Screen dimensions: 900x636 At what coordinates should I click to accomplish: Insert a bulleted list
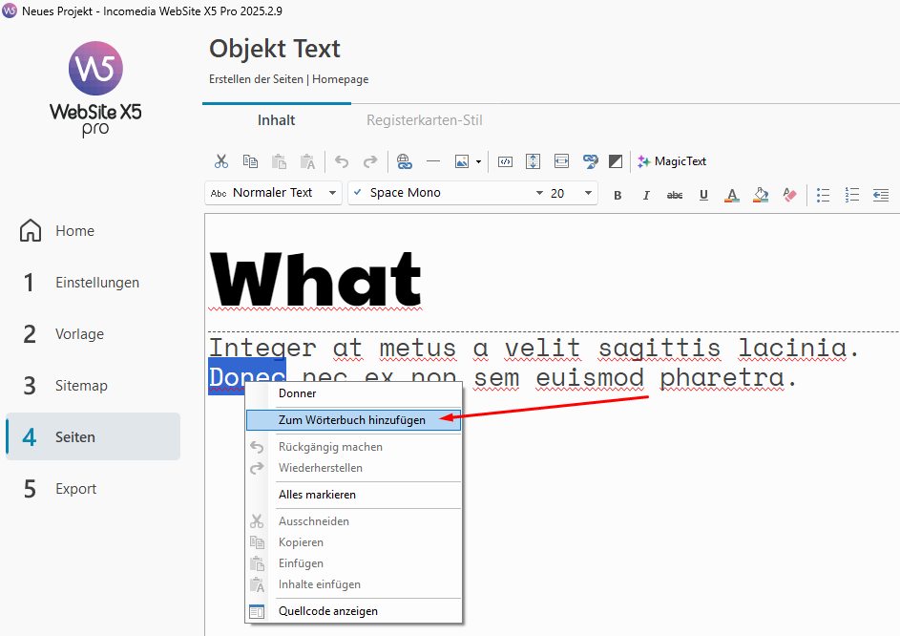(x=823, y=194)
